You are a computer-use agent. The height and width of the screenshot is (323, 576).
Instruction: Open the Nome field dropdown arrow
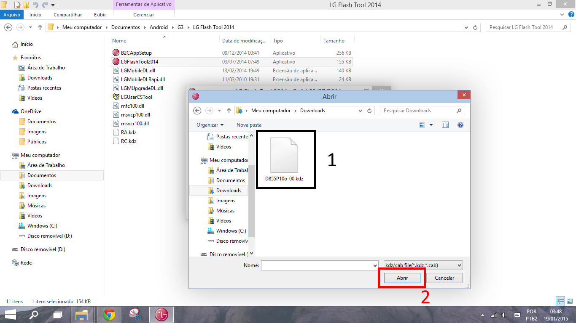375,265
